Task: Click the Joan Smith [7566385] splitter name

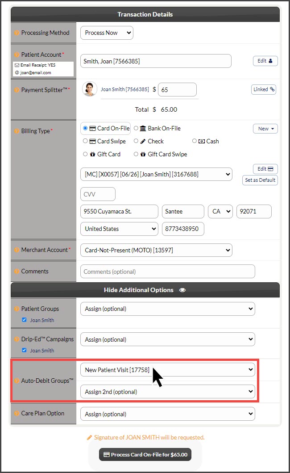Action: coord(125,90)
